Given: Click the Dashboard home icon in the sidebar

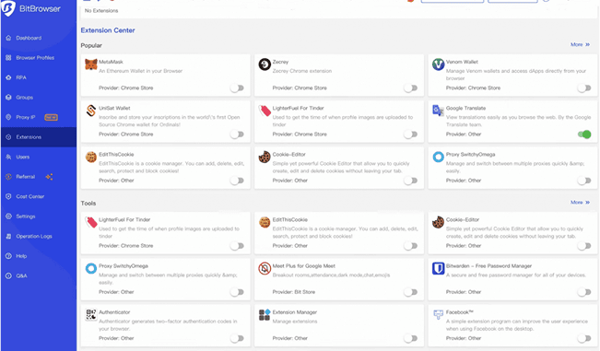Looking at the screenshot, I should [x=8, y=38].
